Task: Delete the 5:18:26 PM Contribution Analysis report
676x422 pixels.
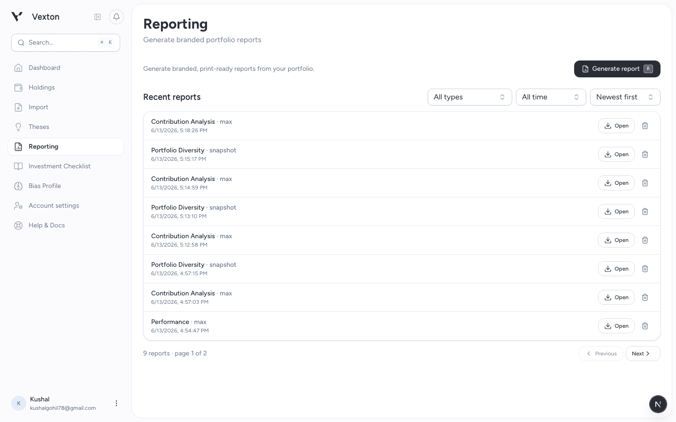Action: tap(645, 126)
